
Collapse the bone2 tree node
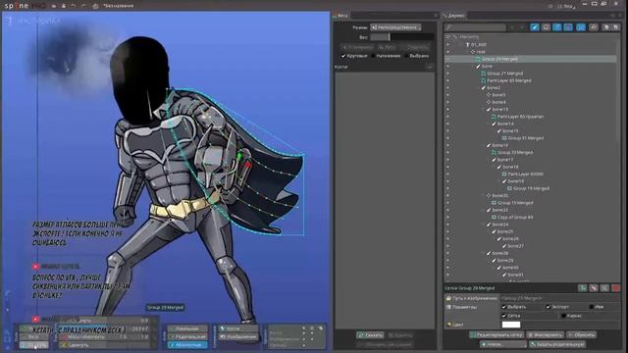coord(478,87)
